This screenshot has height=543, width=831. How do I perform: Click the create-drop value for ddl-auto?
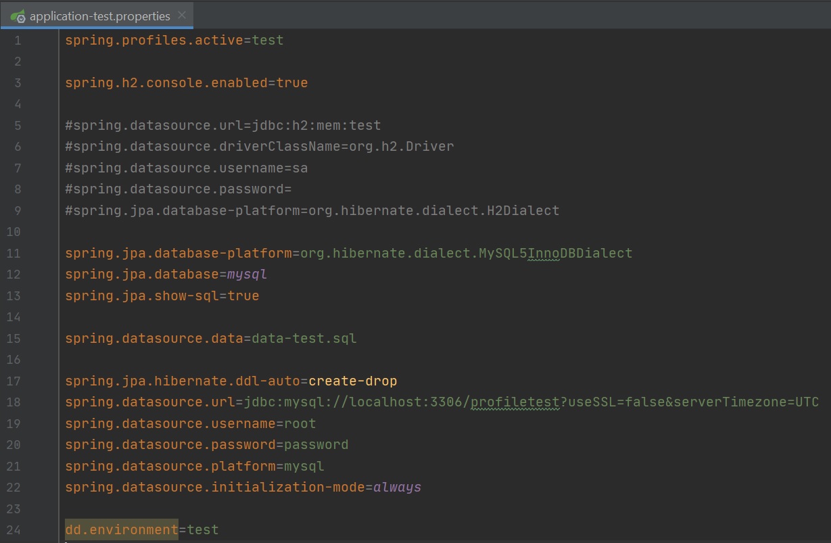(x=352, y=381)
